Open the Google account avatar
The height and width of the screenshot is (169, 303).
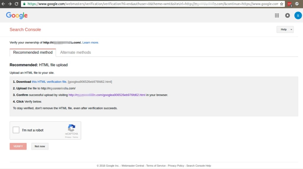pos(298,16)
